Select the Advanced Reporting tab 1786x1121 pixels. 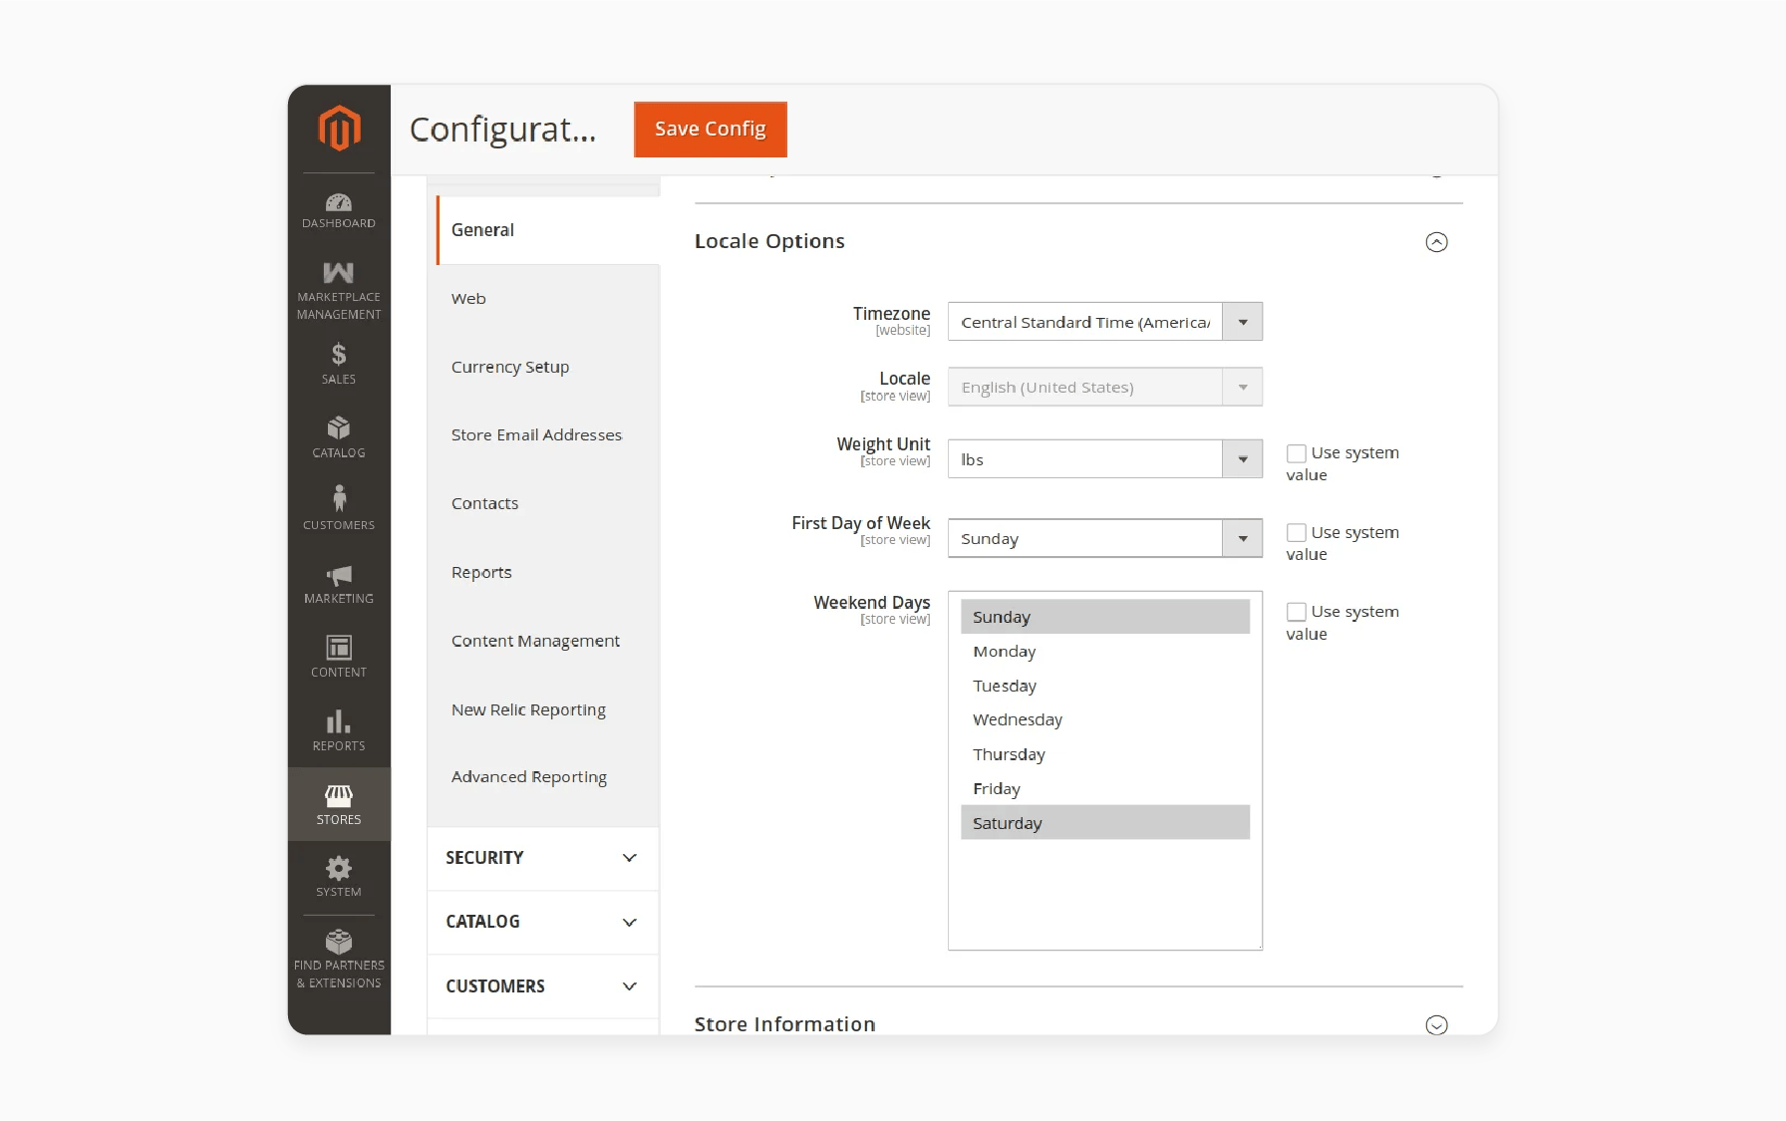pyautogui.click(x=544, y=777)
